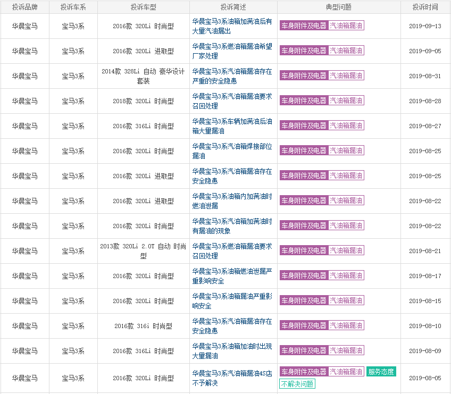Click 汽油箱漏油 tag in the 2019-08-31 row

click(x=346, y=76)
